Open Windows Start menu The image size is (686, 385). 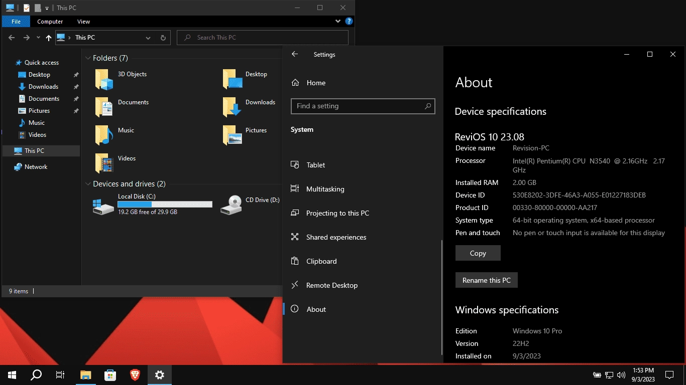click(x=12, y=374)
